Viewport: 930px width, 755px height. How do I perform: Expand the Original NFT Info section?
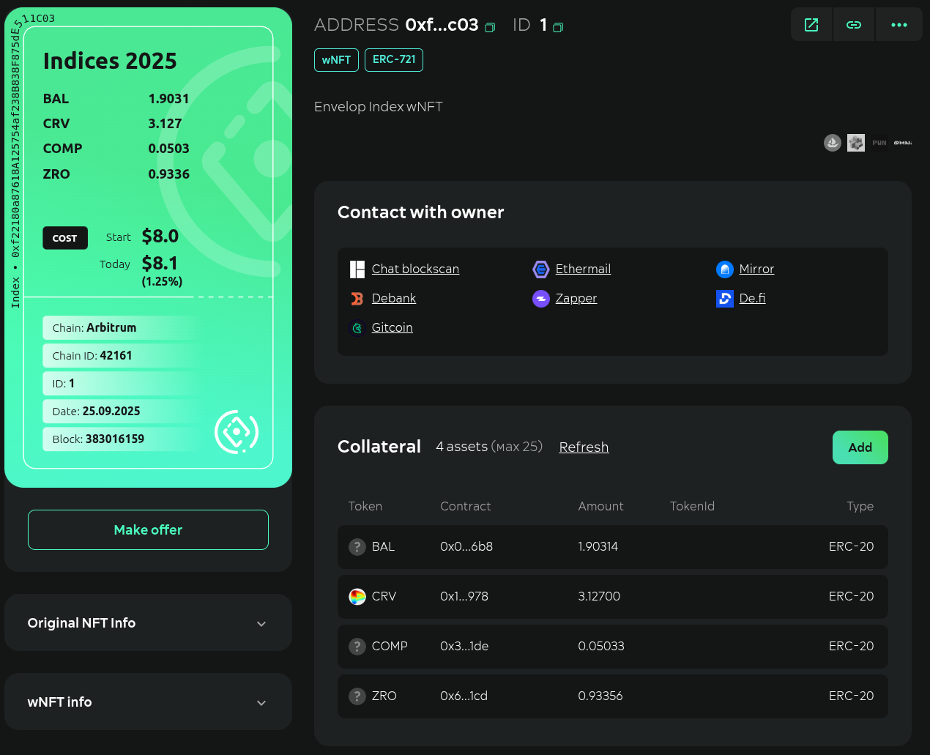(148, 622)
